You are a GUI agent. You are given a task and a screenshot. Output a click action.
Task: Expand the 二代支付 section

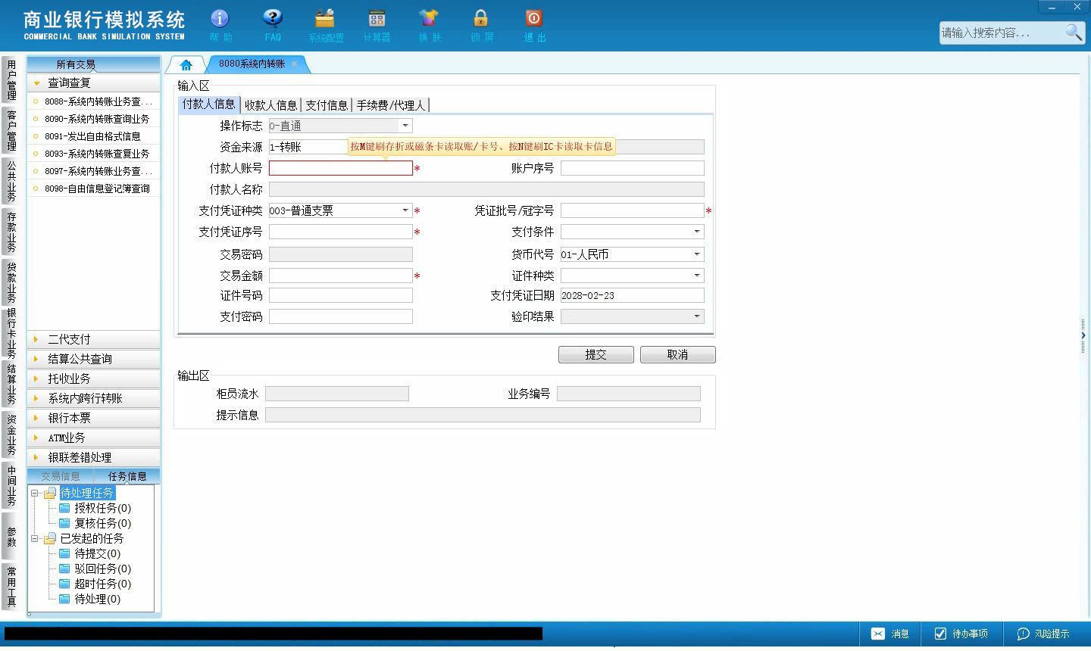pyautogui.click(x=94, y=339)
